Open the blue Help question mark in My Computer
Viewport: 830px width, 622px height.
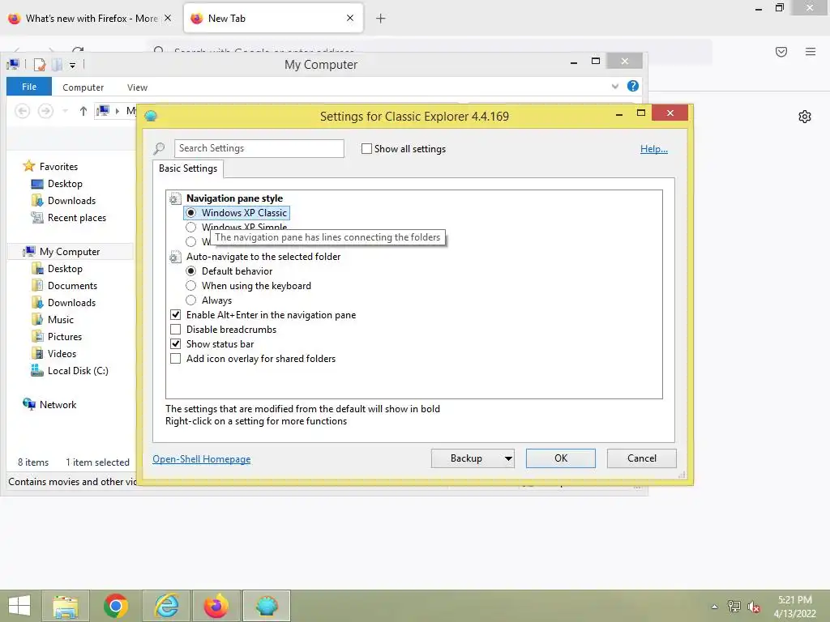[x=632, y=86]
